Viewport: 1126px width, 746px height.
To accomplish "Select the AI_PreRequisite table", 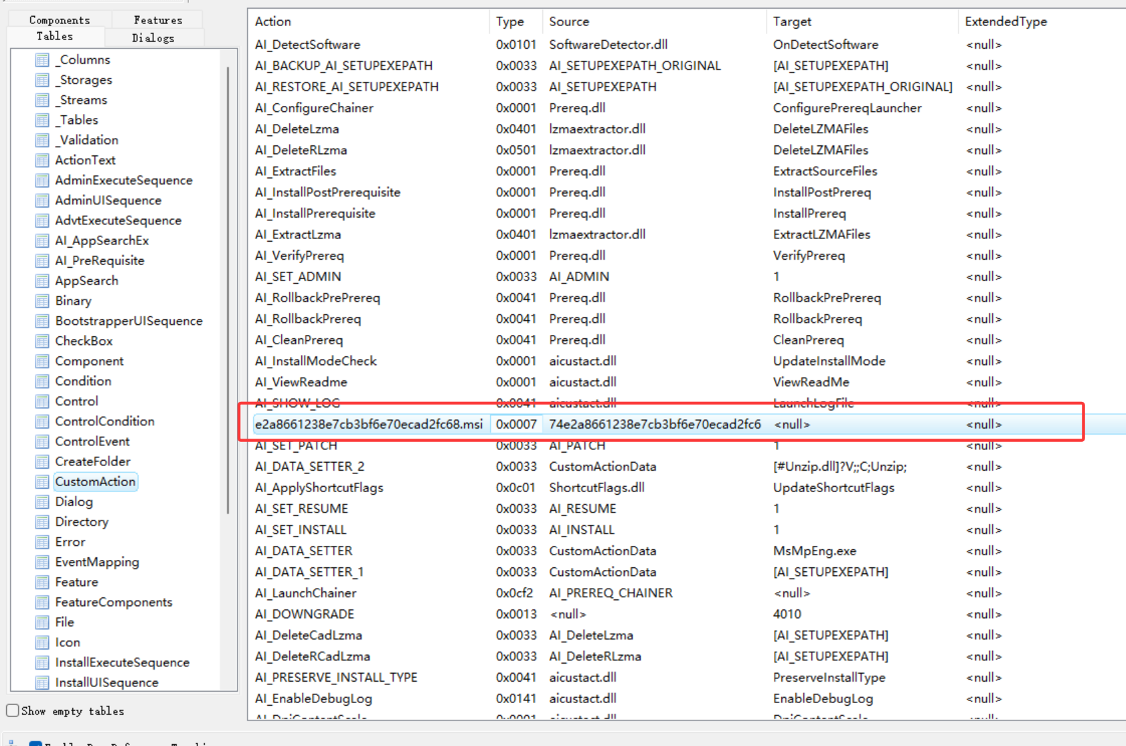I will coord(99,260).
